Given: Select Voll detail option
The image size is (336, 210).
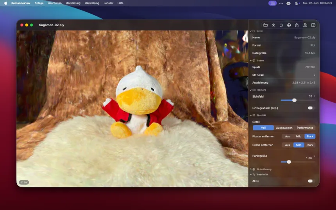Looking at the screenshot, I should (x=263, y=128).
